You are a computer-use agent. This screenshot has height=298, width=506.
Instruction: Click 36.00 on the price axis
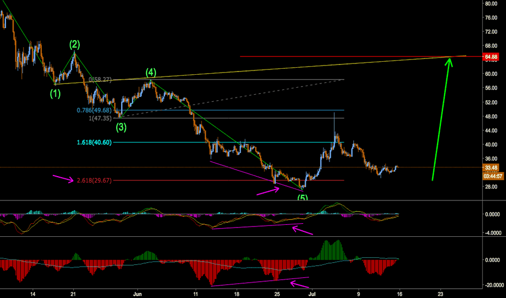[491, 159]
